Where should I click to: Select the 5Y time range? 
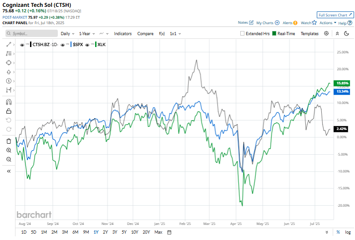(124, 232)
